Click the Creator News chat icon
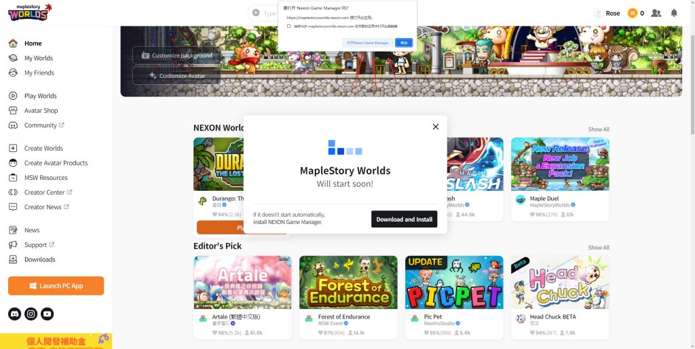695x349 pixels. (x=14, y=206)
